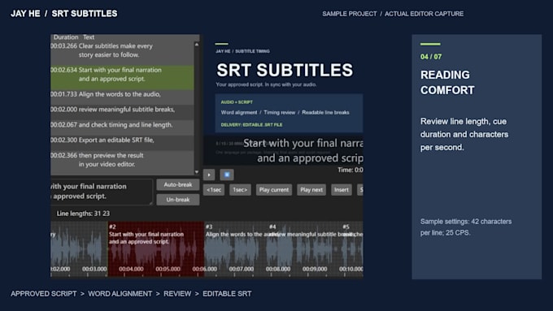
Task: Step back with the <1sec button
Action: [x=214, y=190]
